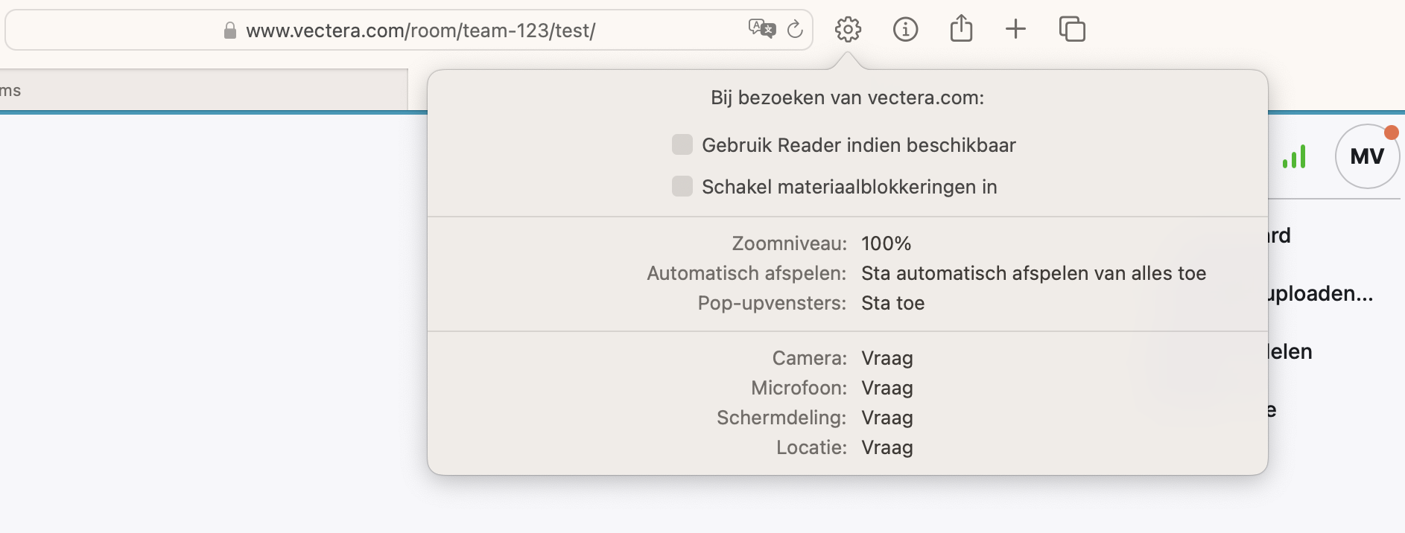Change Camera permission from Vraag
Image resolution: width=1405 pixels, height=533 pixels.
[x=887, y=358]
